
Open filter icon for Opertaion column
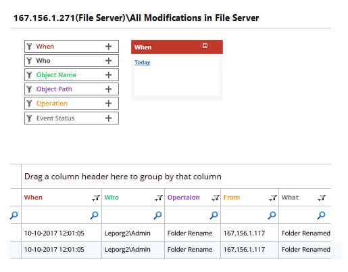point(216,198)
